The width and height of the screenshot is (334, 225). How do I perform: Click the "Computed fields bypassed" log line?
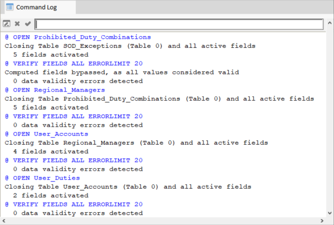tap(122, 72)
